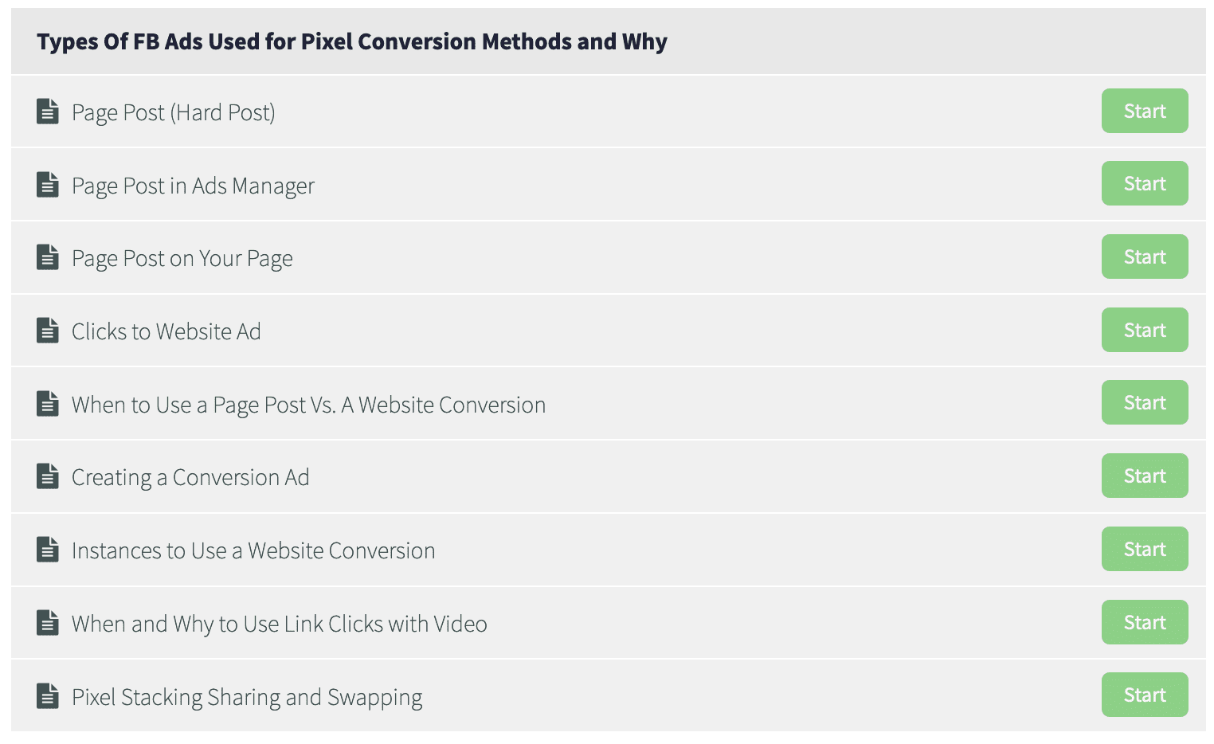Viewport: 1214px width, 744px height.
Task: Open the Creating a Conversion Ad lesson title
Action: 190,477
